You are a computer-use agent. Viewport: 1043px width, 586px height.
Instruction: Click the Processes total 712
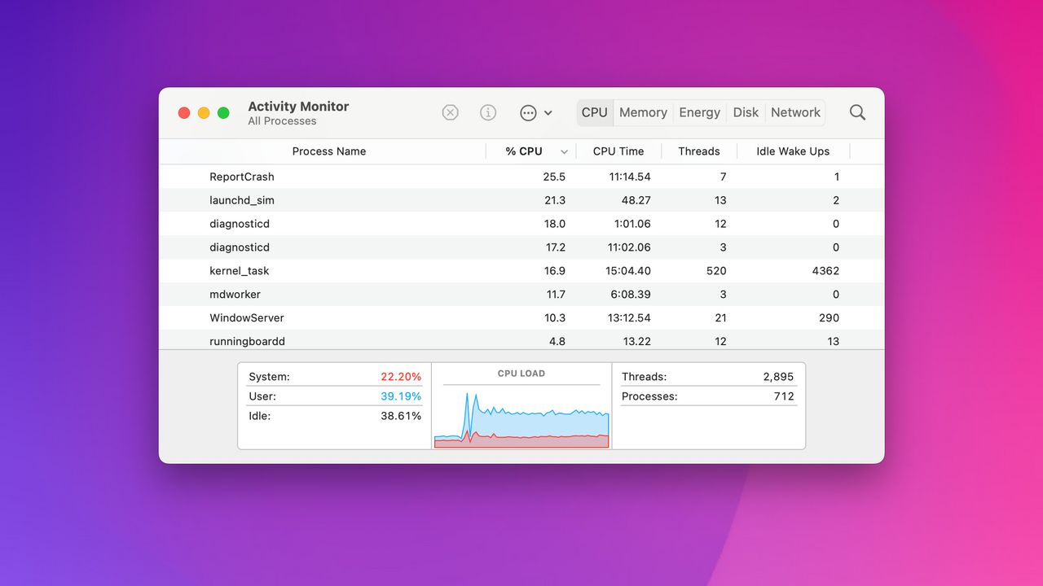click(x=784, y=396)
